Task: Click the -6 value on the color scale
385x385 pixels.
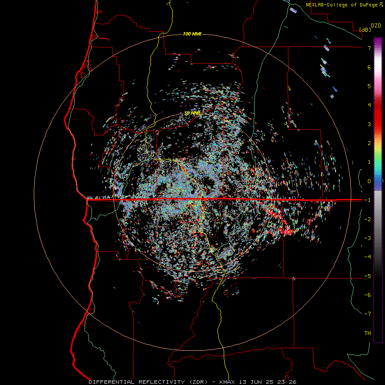Action: 367,295
